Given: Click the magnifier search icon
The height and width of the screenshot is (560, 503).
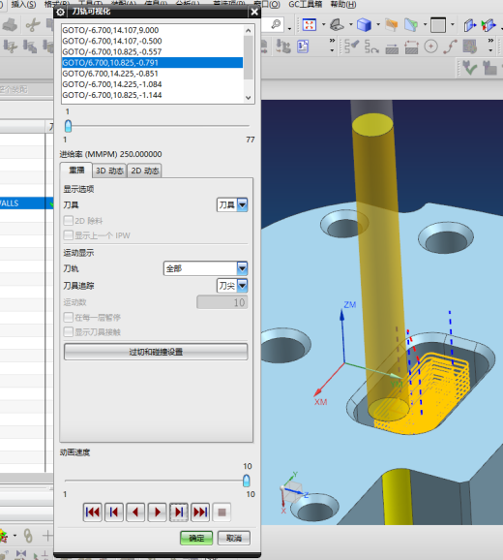Looking at the screenshot, I should [276, 24].
